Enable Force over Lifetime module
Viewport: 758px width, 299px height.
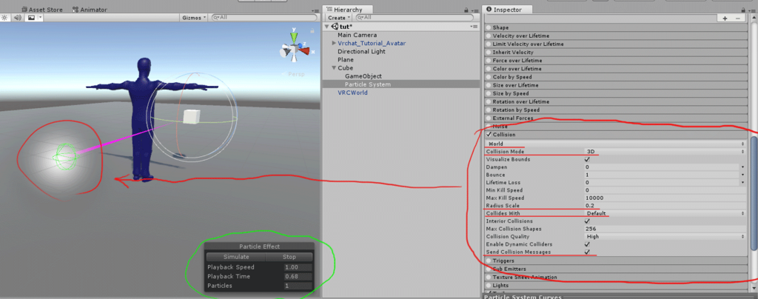[489, 61]
